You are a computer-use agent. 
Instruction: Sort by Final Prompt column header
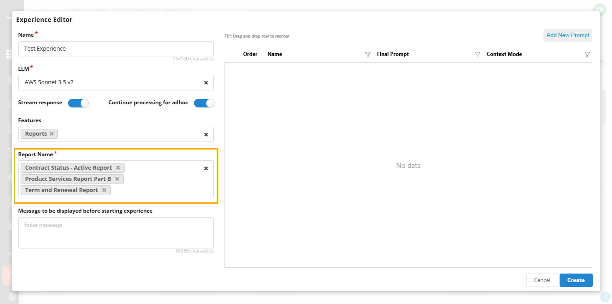393,54
